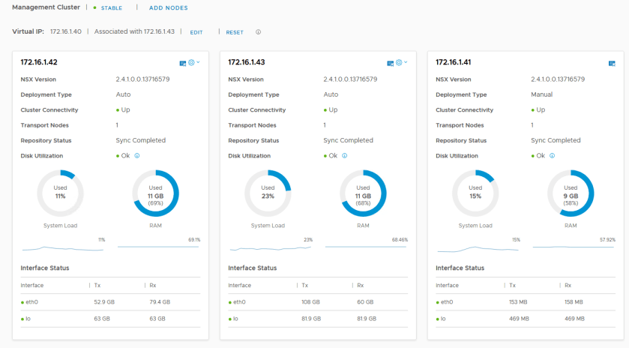Click the STABLE cluster status link
This screenshot has width=629, height=348.
[111, 8]
